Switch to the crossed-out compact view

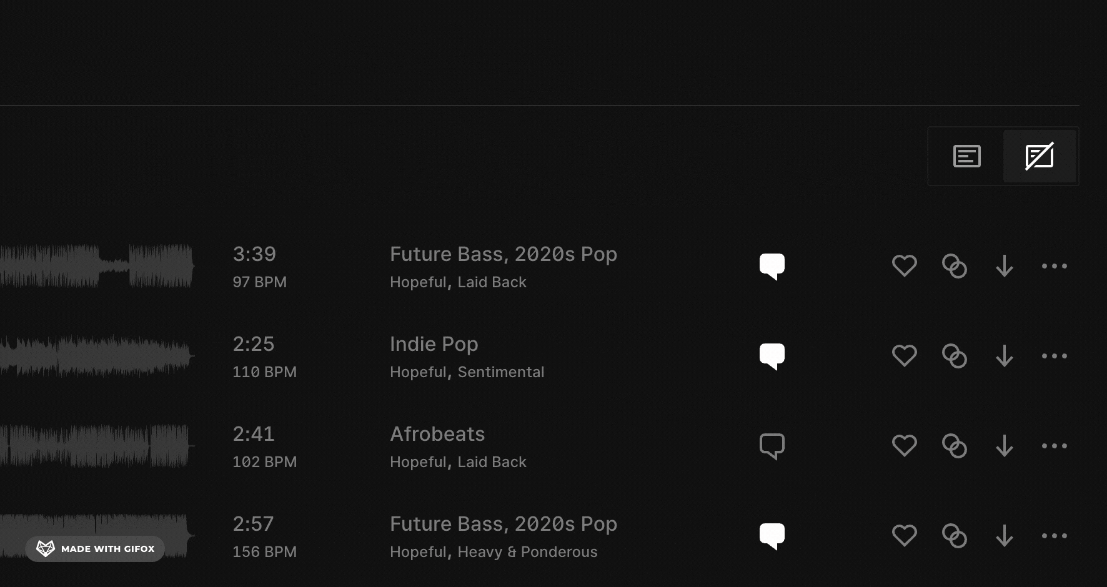tap(1040, 156)
